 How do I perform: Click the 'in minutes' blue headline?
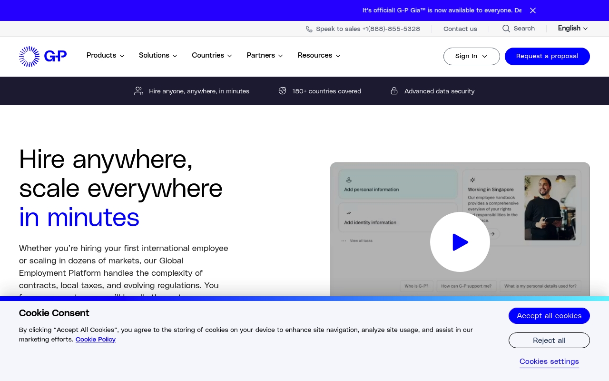point(79,217)
